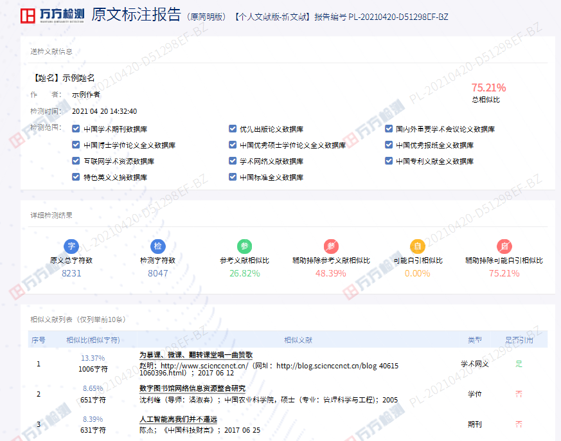The height and width of the screenshot is (441, 561).
Task: Click the 651字符 cell
Action: pos(93,400)
